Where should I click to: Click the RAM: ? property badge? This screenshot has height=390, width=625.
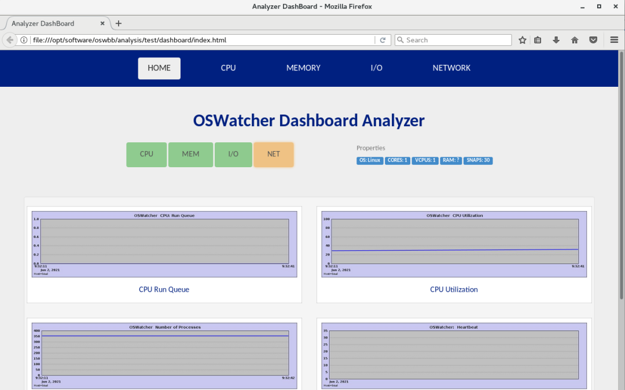click(451, 160)
